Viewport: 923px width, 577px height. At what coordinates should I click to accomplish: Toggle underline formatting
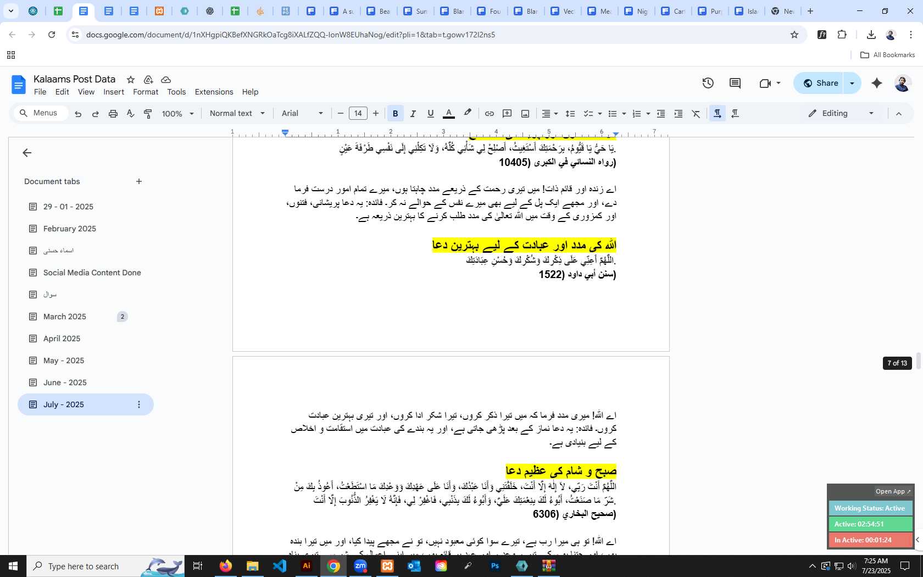tap(431, 114)
